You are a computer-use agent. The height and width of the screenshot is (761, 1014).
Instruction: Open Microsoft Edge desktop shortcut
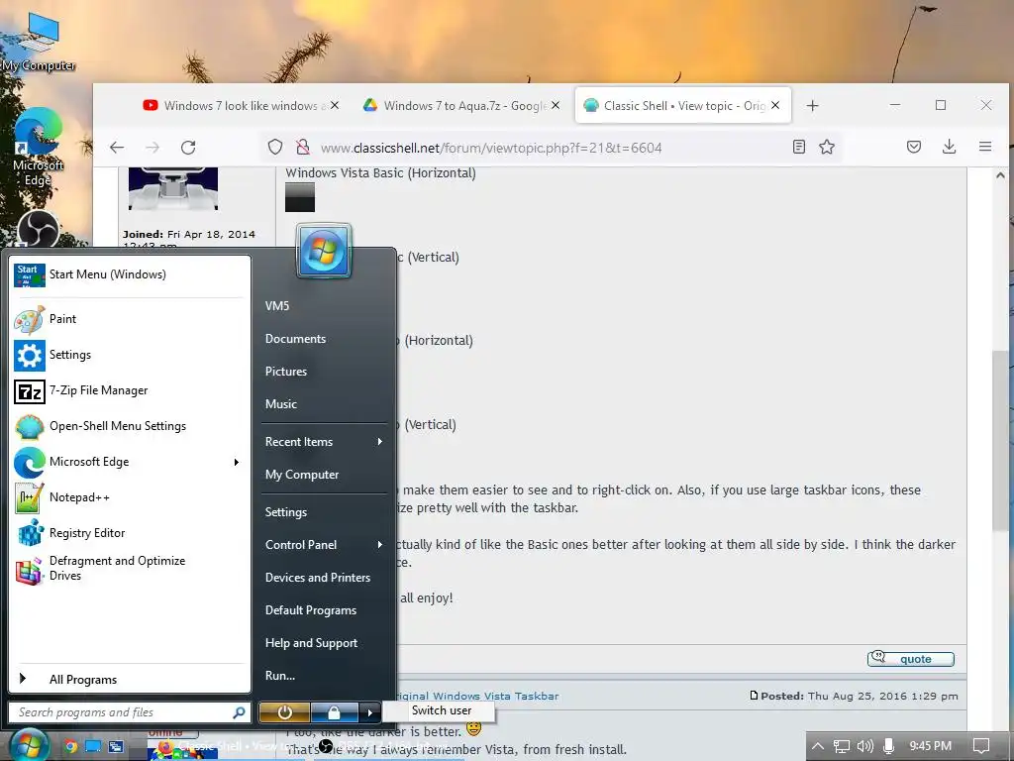(38, 148)
